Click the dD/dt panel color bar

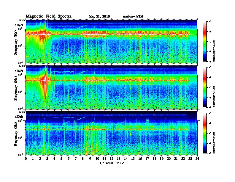click(x=205, y=87)
